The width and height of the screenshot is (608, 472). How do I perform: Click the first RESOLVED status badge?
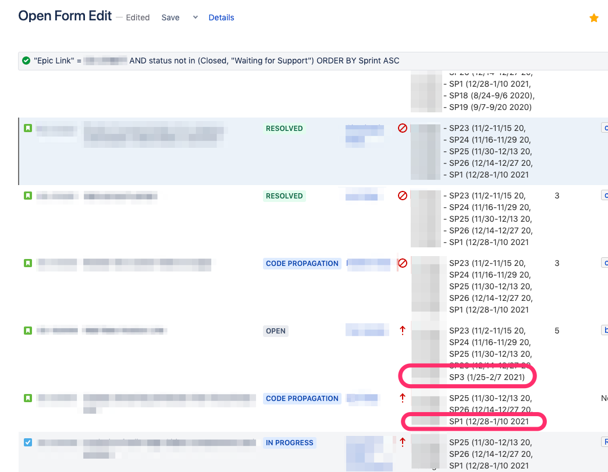285,129
